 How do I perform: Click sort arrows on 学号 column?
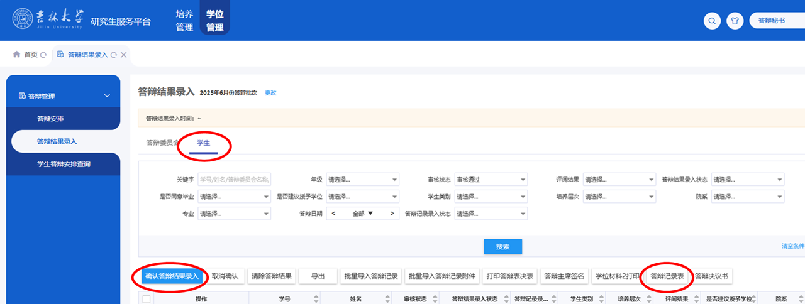click(317, 300)
